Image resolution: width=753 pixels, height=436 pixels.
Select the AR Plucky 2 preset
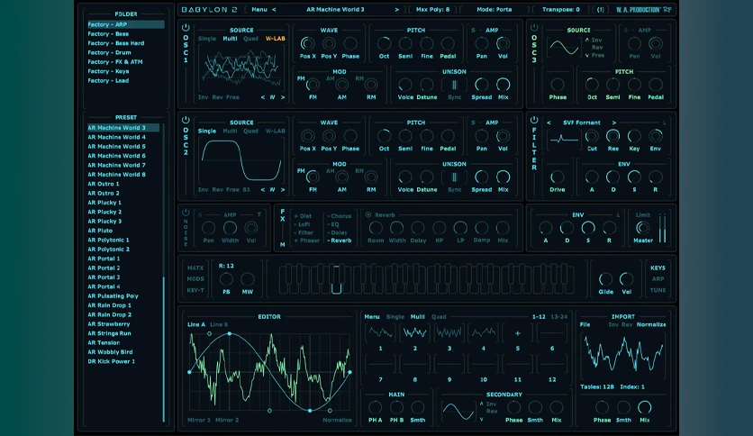pos(104,212)
